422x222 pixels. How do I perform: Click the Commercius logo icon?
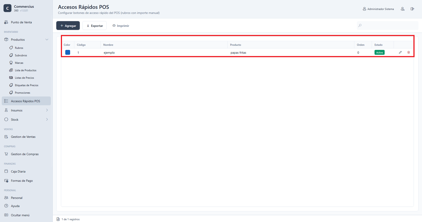7,8
